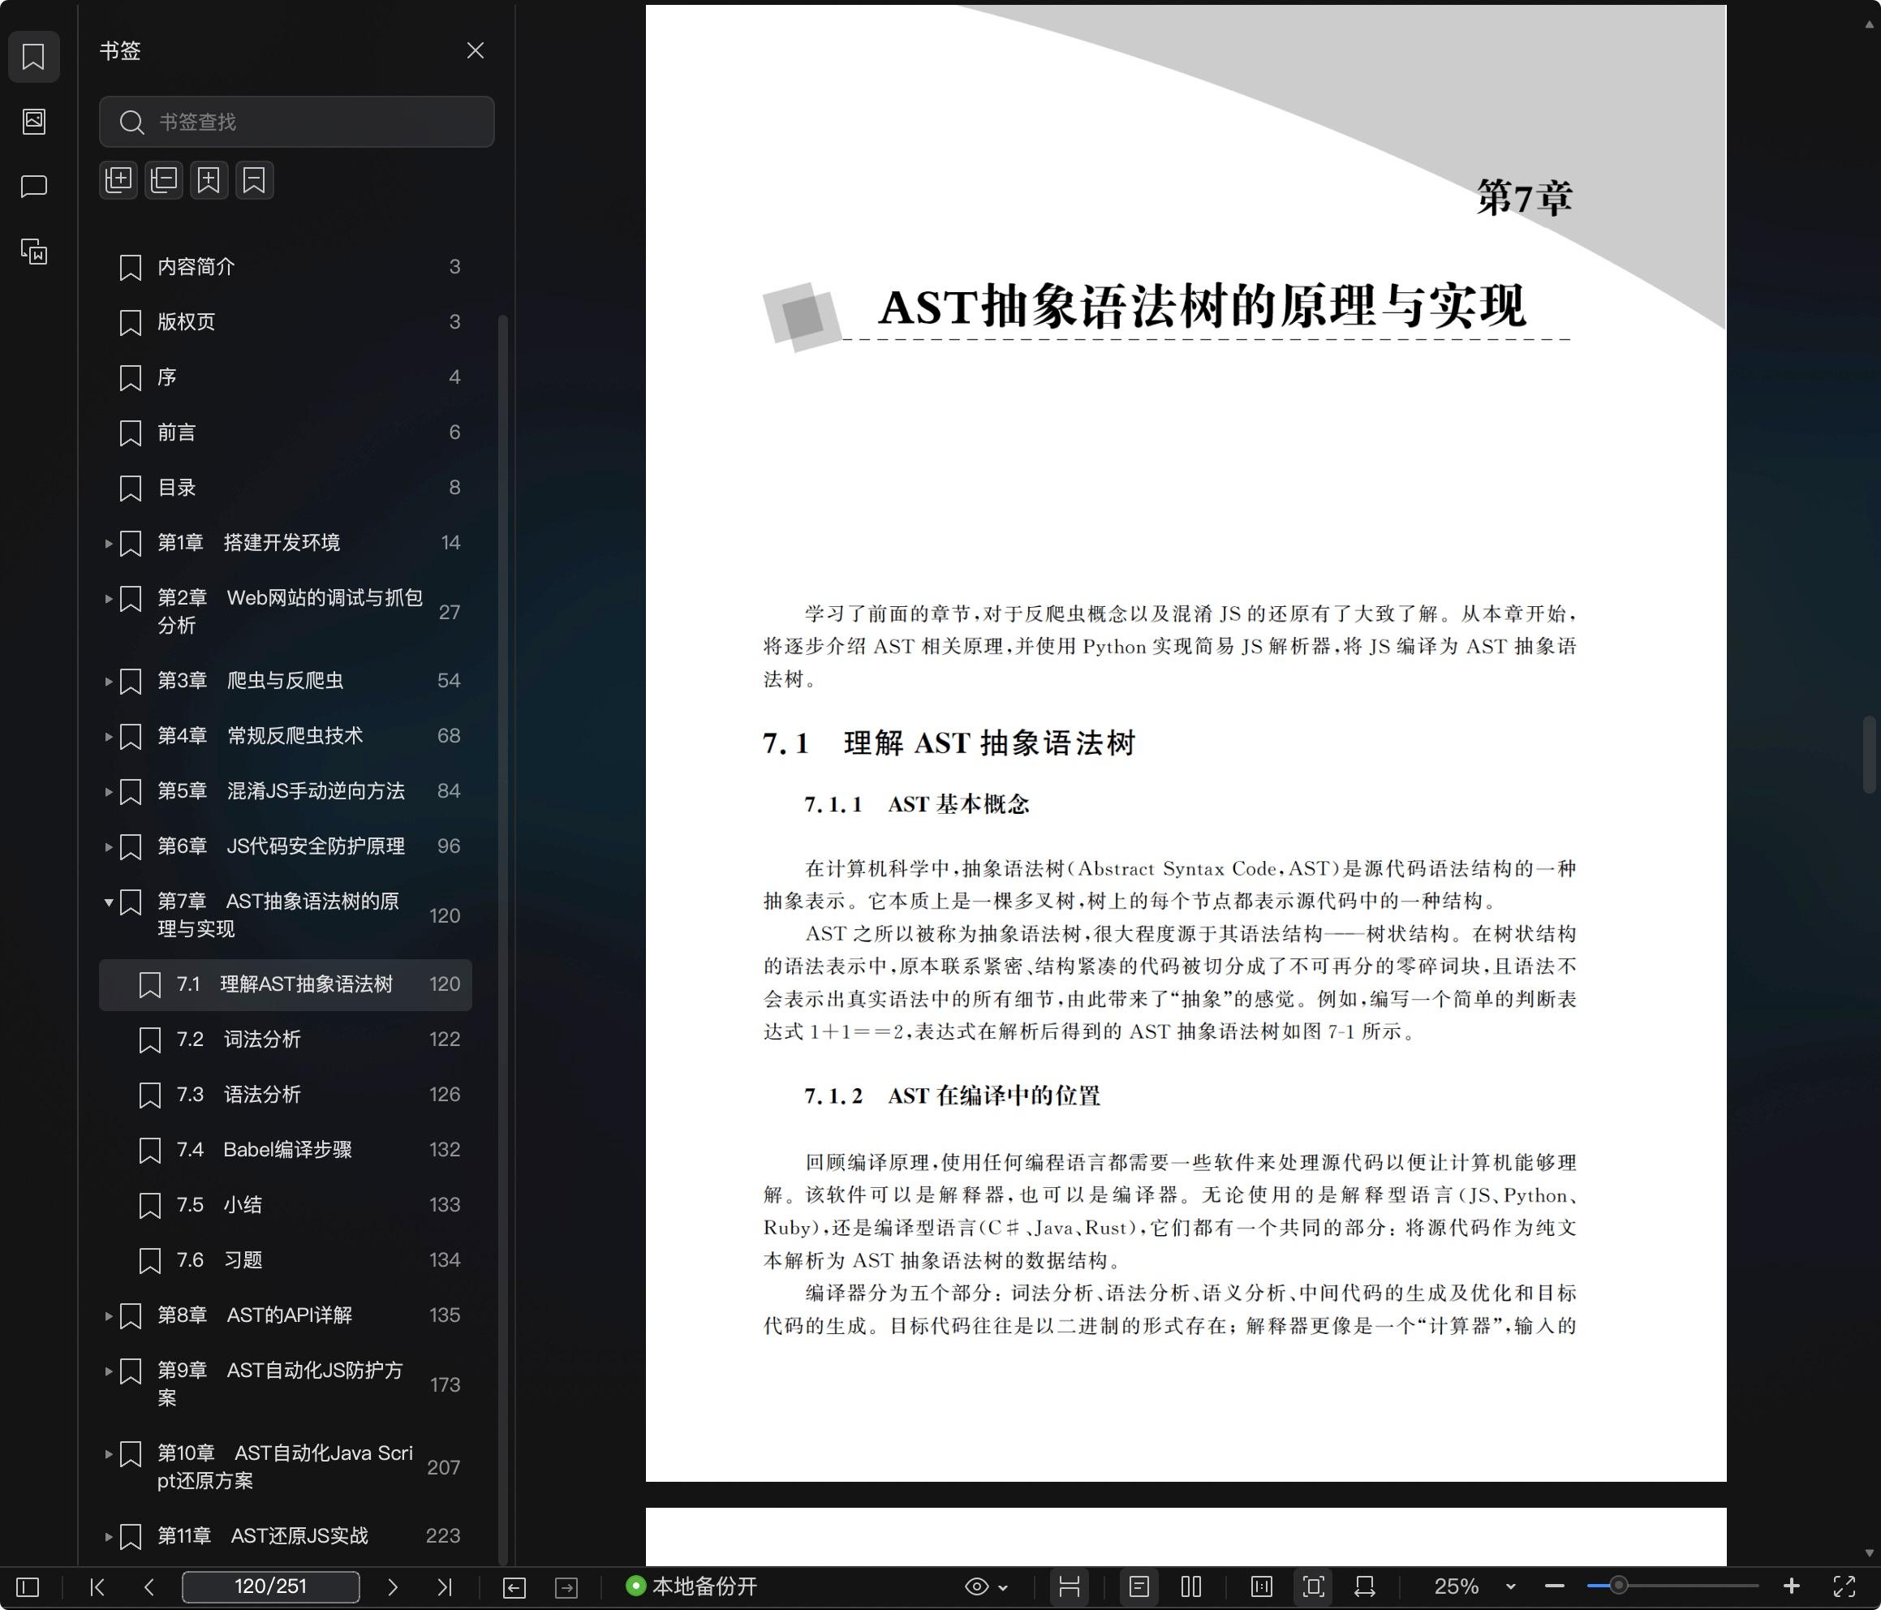Open the thumbnails panel icon
The height and width of the screenshot is (1610, 1881).
(x=33, y=121)
